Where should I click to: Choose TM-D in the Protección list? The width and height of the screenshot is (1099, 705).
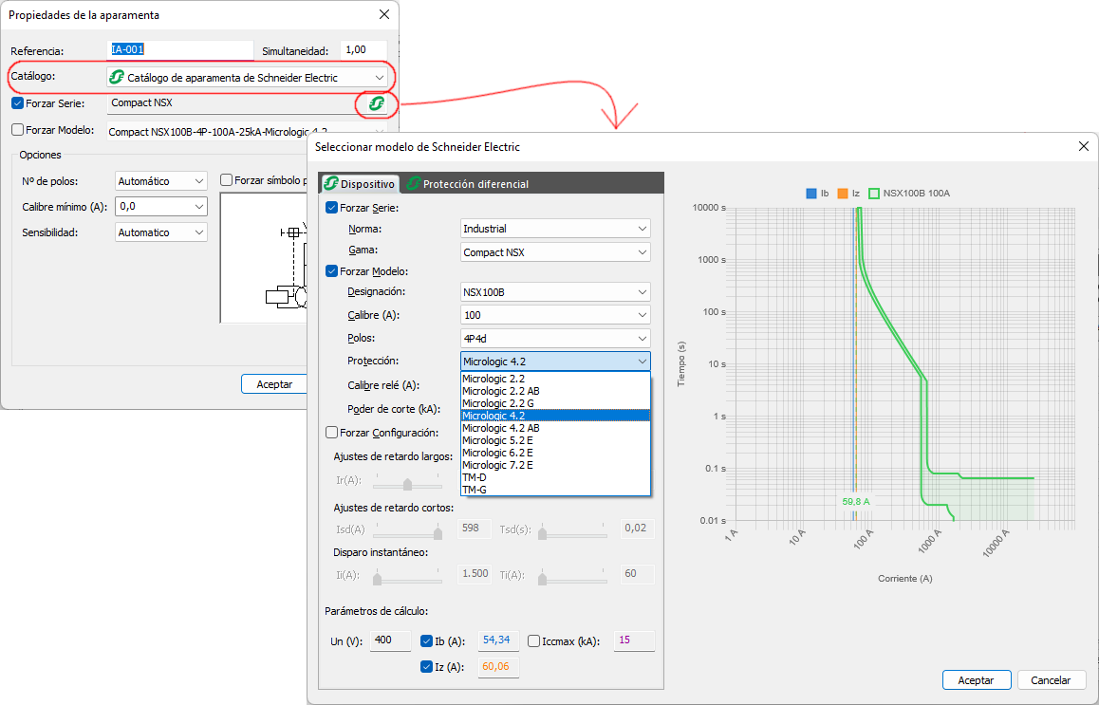point(474,477)
